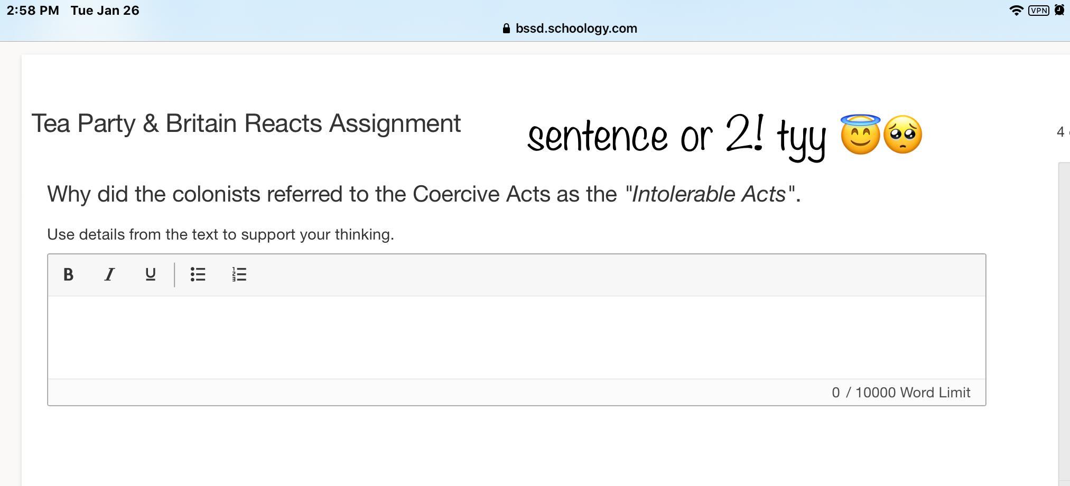Click the lock icon beside the URL

(x=506, y=28)
